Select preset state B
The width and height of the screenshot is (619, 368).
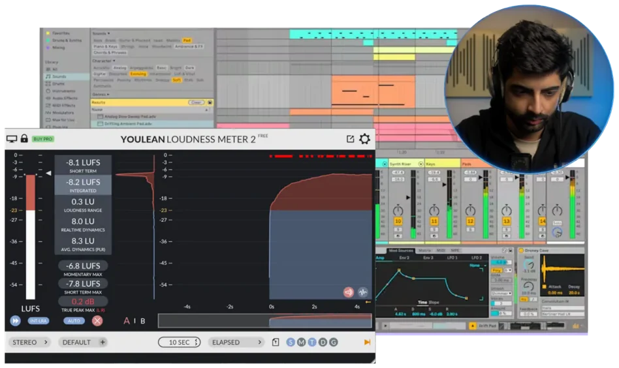(142, 321)
